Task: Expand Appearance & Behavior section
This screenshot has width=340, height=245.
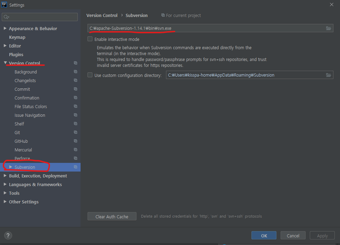Action: pos(5,28)
